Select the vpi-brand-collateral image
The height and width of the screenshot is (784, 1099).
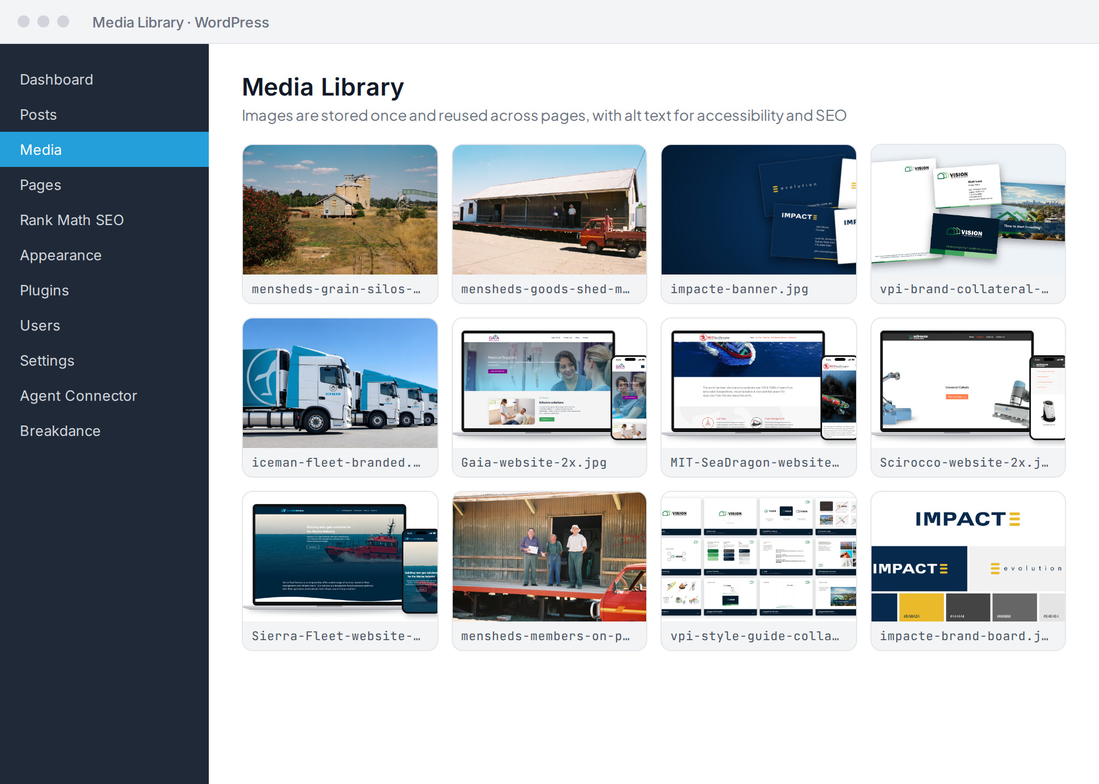(x=968, y=210)
